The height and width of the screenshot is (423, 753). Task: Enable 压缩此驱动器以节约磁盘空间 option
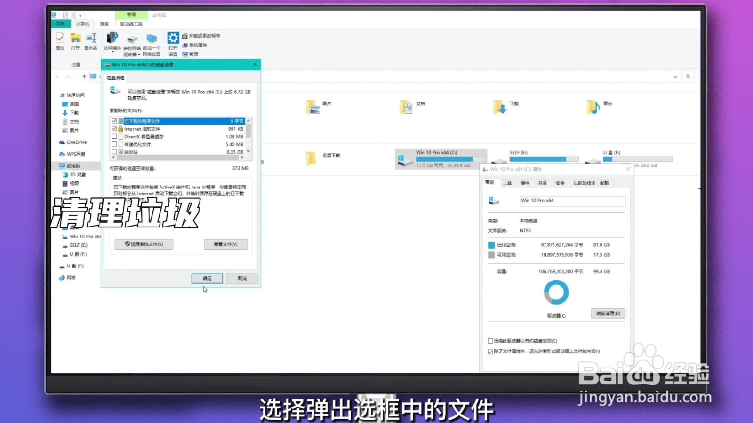[490, 341]
